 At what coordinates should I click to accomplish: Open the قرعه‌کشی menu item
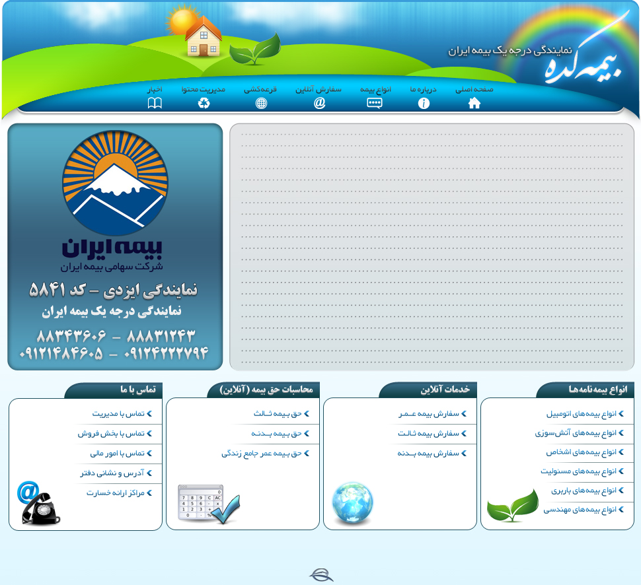coord(260,89)
